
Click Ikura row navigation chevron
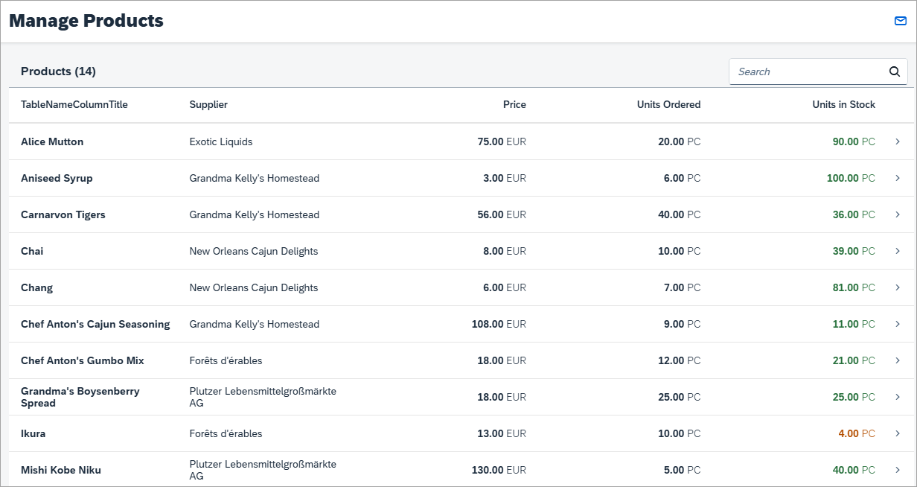(898, 433)
